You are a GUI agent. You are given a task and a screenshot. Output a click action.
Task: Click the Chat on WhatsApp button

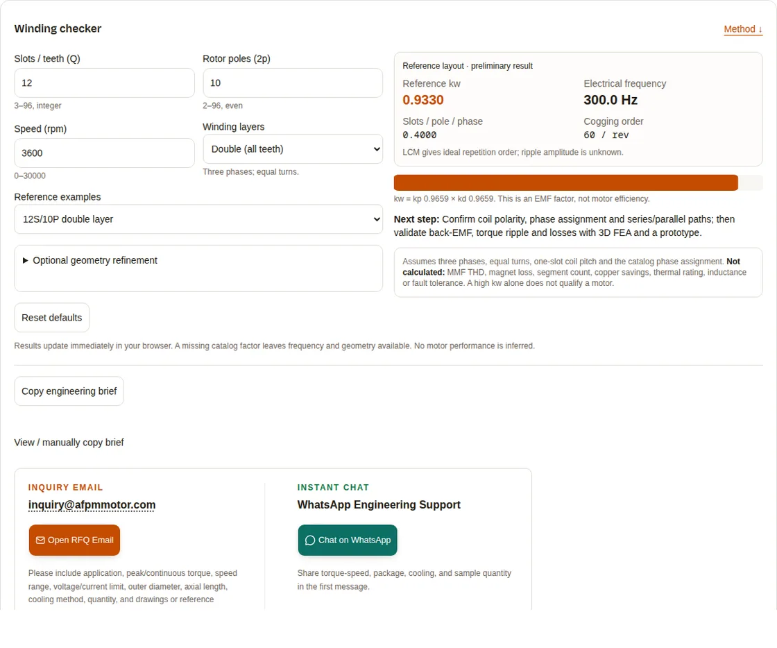click(348, 540)
